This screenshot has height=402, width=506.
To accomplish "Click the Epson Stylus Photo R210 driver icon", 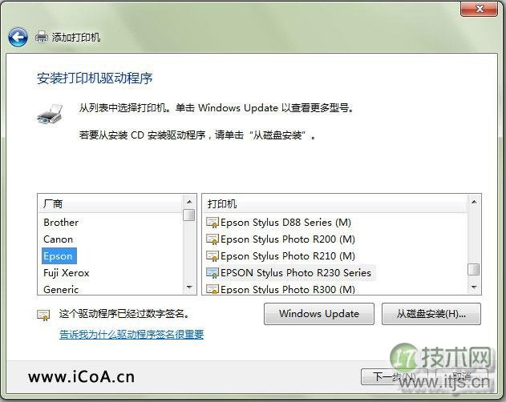I will 213,256.
